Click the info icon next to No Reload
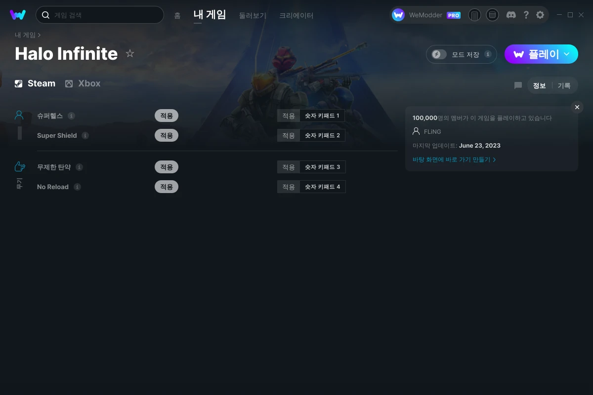Screen dimensions: 593x395 pos(77,187)
